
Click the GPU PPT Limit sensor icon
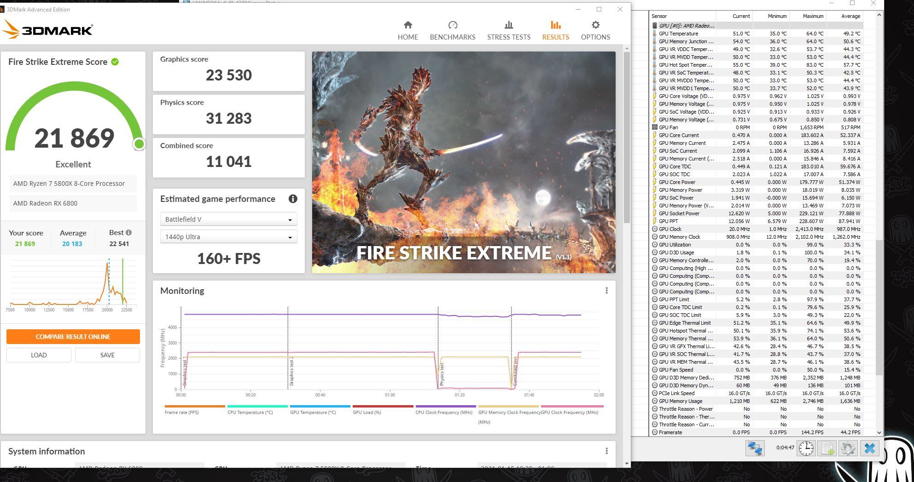click(x=654, y=299)
